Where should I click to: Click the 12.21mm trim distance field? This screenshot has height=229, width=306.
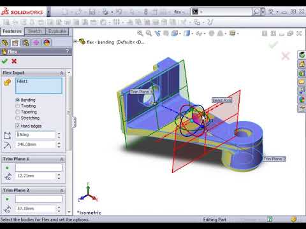[36, 176]
